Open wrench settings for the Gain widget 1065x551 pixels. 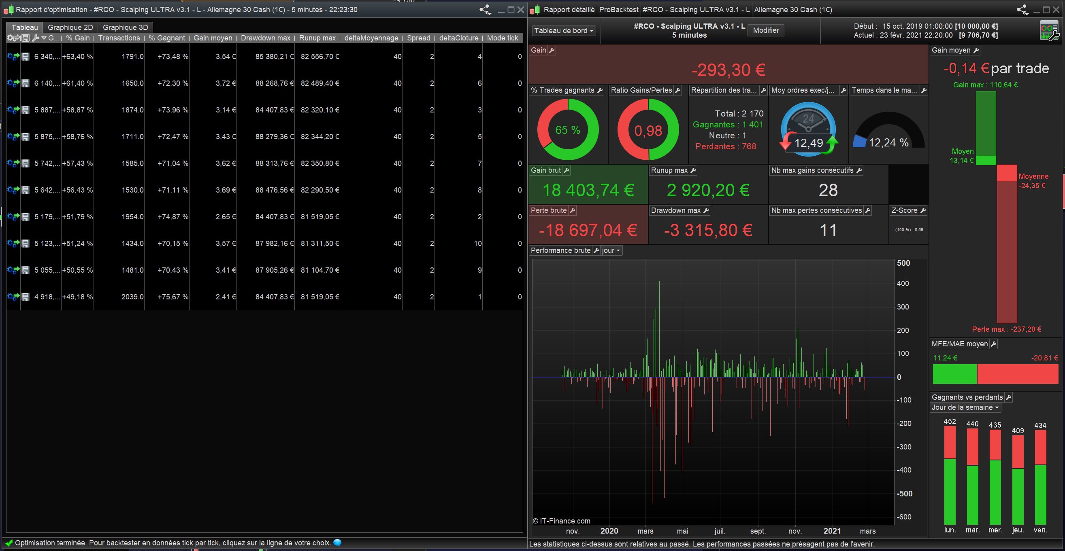tap(552, 50)
